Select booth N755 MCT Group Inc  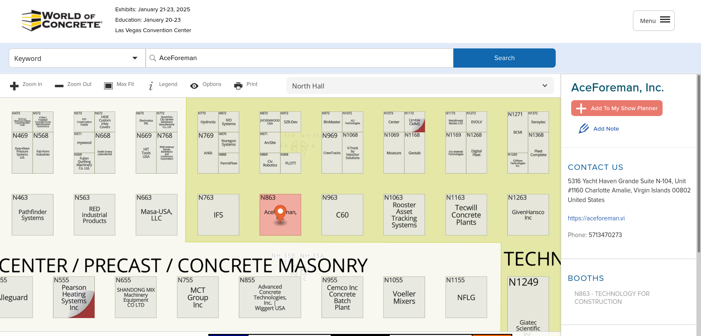198,297
